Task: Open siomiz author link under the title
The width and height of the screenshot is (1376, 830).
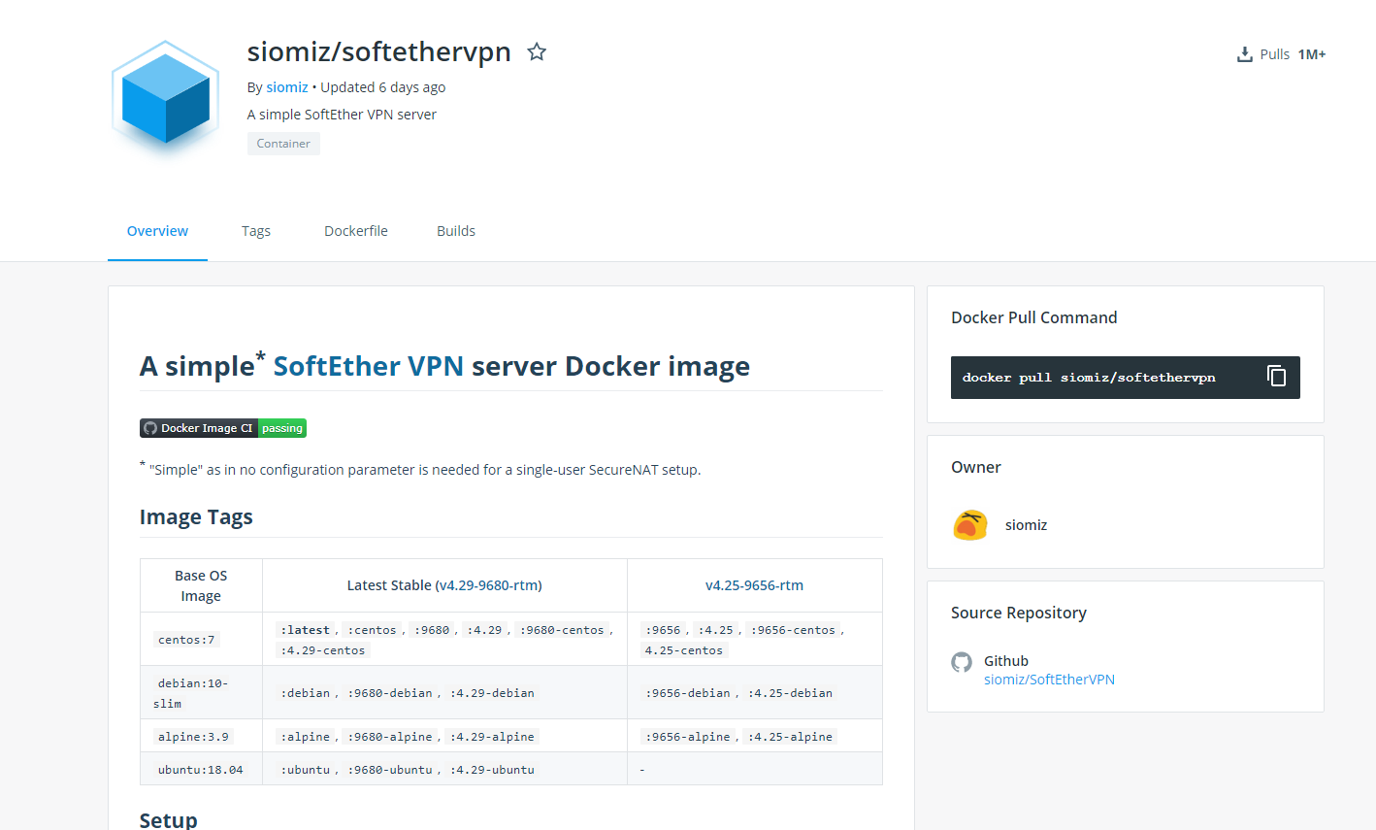Action: coord(287,87)
